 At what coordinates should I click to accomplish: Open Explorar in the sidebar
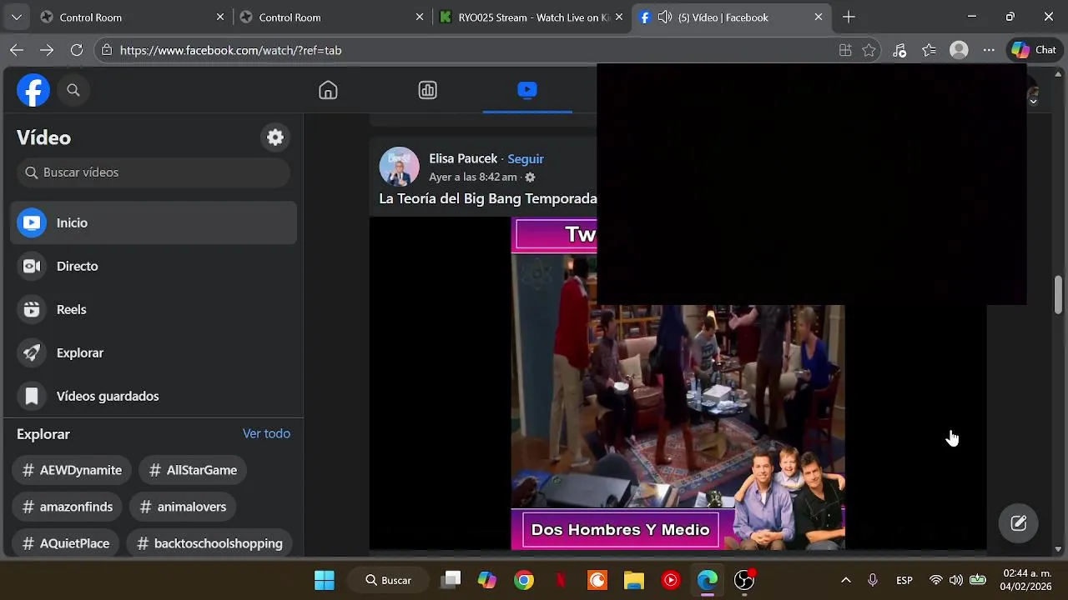[154, 352]
